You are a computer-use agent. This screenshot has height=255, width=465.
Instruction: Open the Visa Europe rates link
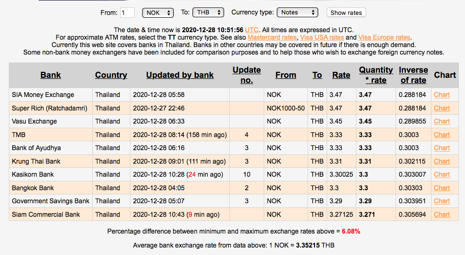coord(384,37)
